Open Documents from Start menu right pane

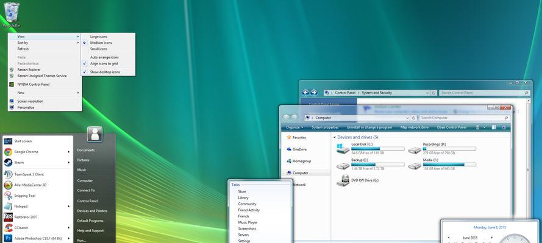tap(86, 150)
